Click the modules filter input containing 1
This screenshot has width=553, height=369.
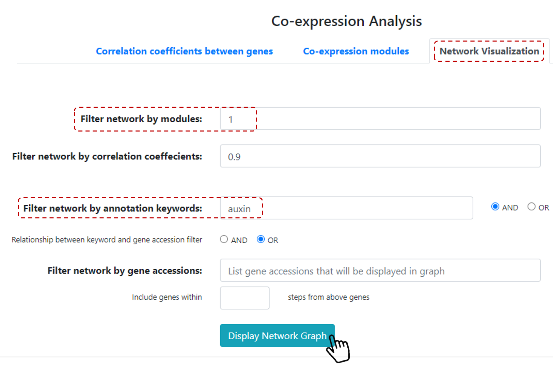(x=380, y=119)
